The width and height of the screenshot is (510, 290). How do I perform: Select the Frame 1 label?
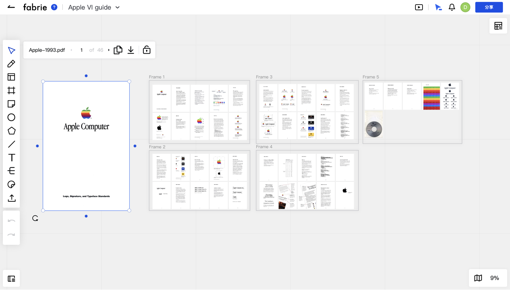point(157,77)
